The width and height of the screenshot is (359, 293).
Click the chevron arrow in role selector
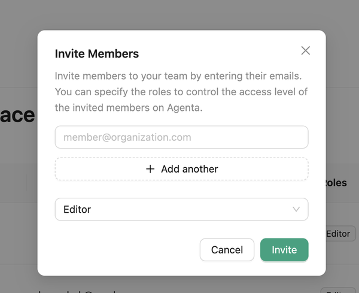(296, 210)
